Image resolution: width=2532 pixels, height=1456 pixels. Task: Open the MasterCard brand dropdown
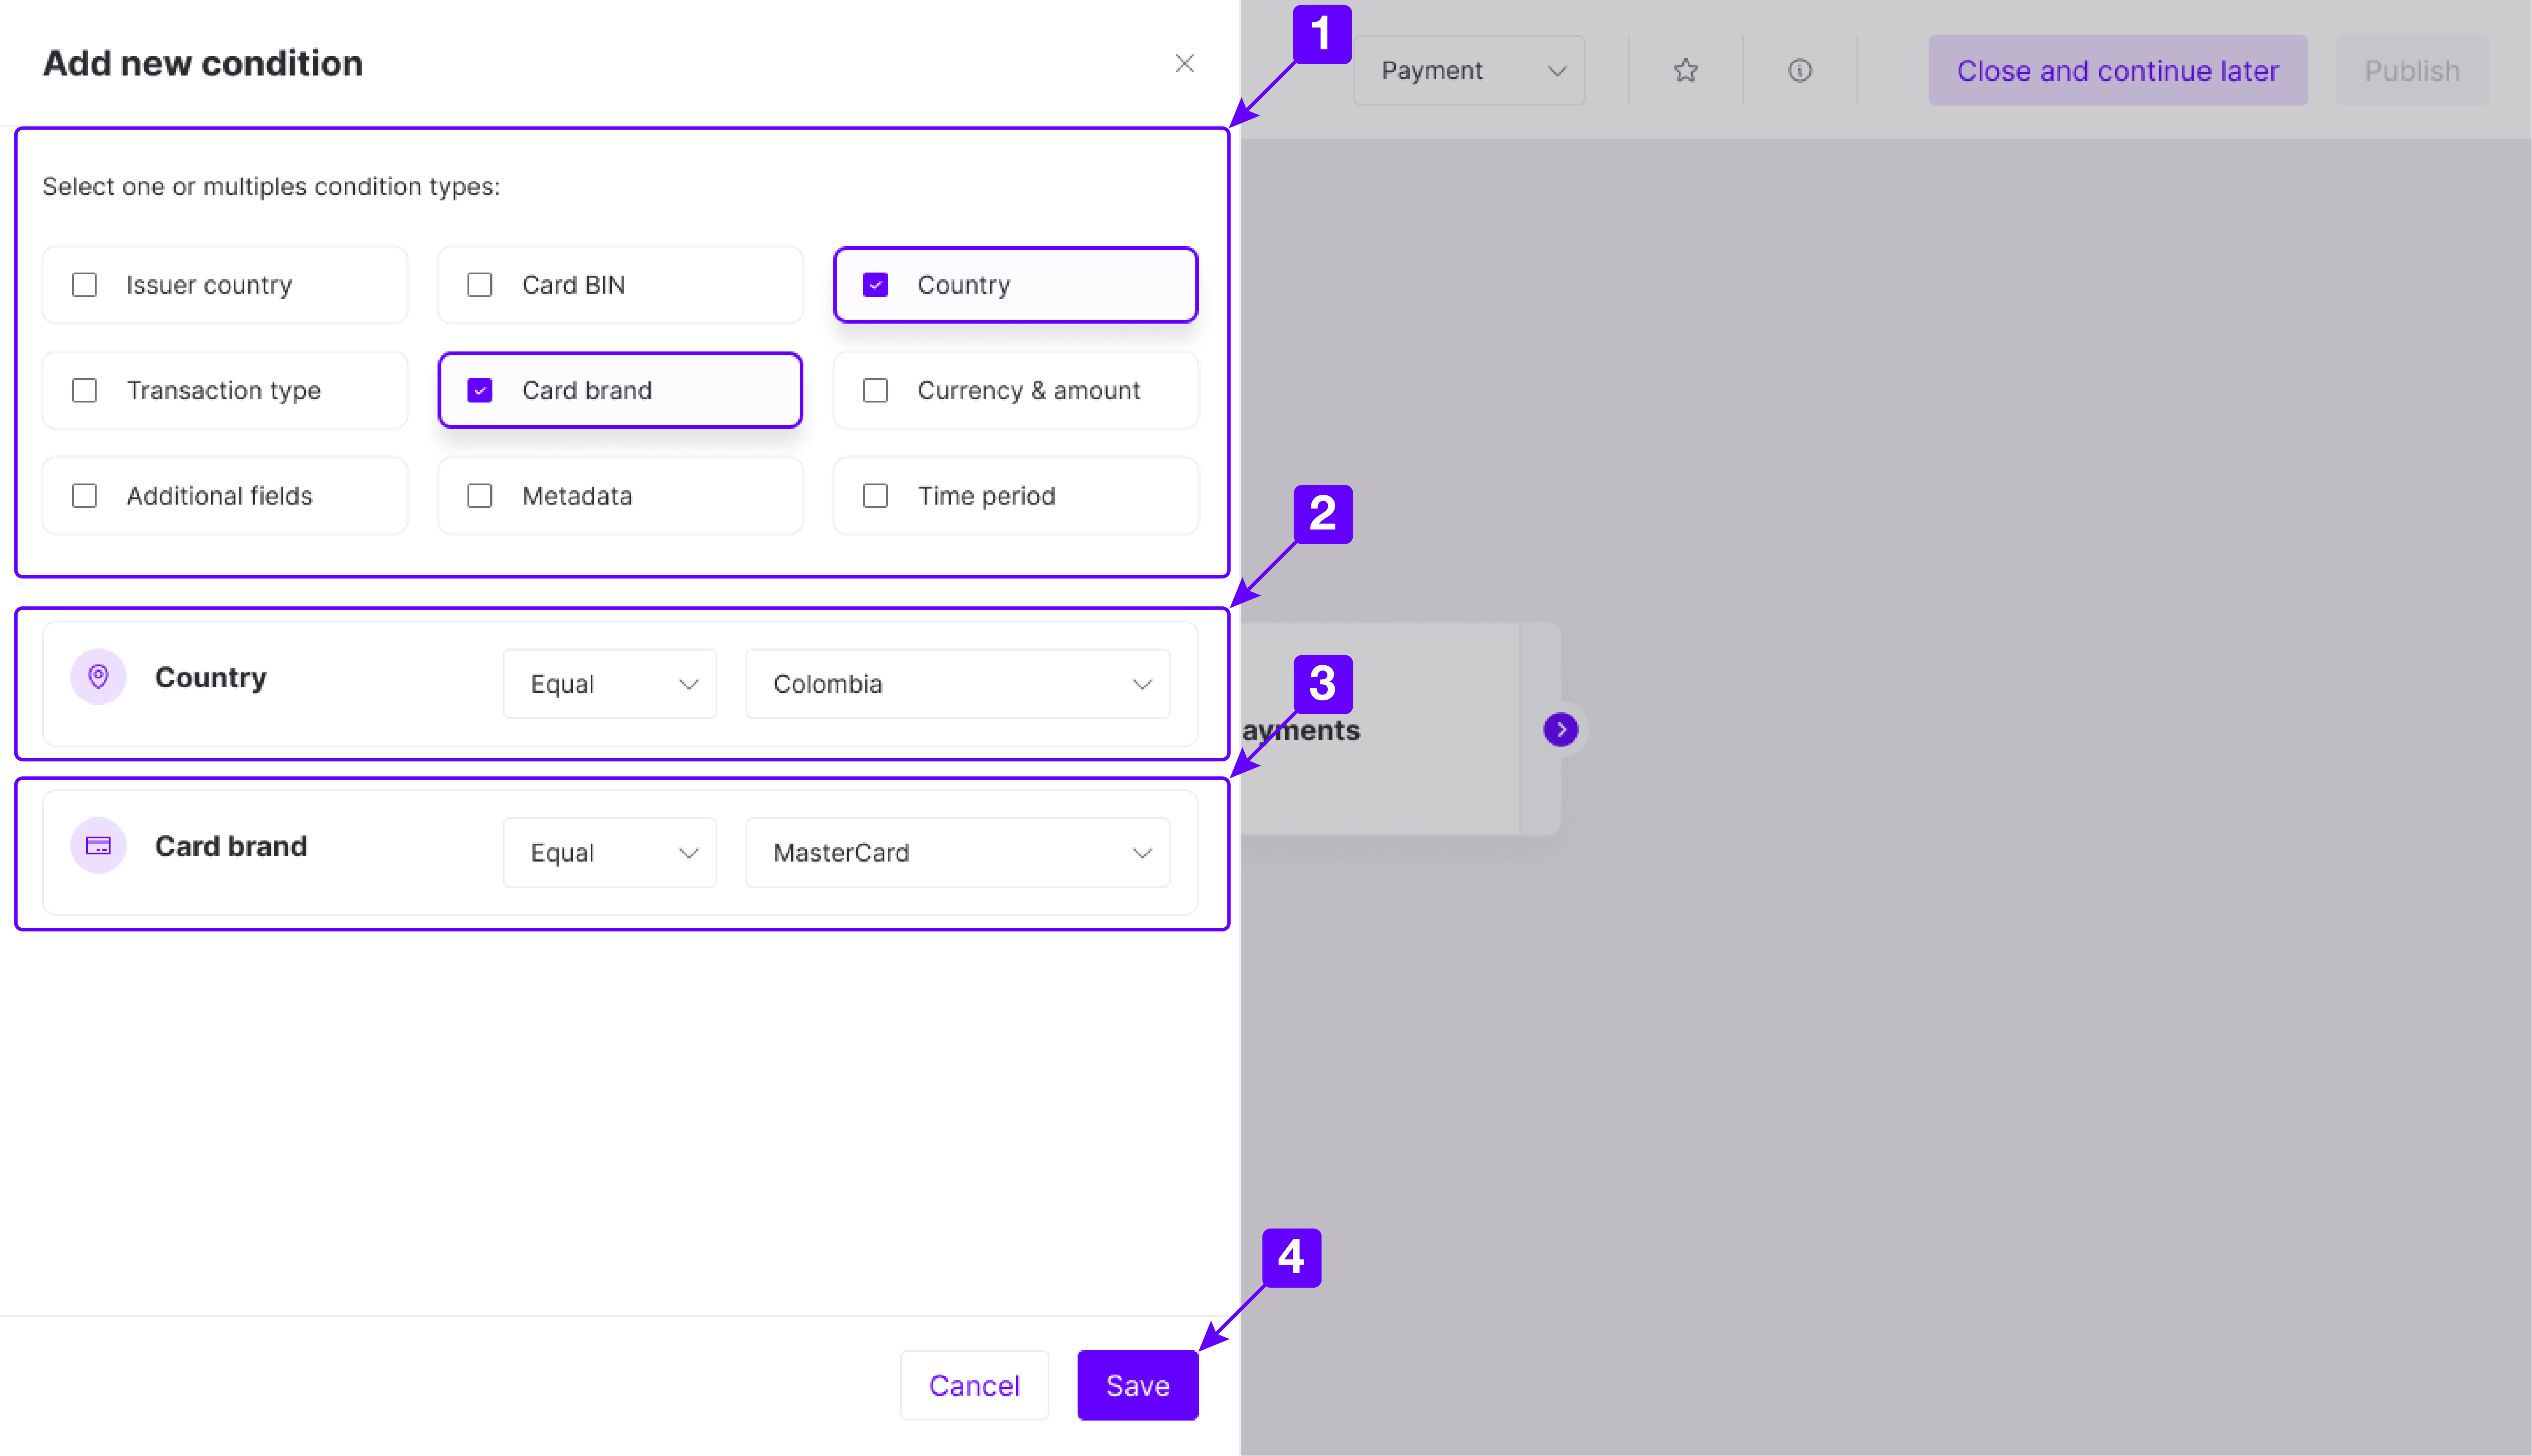point(957,853)
